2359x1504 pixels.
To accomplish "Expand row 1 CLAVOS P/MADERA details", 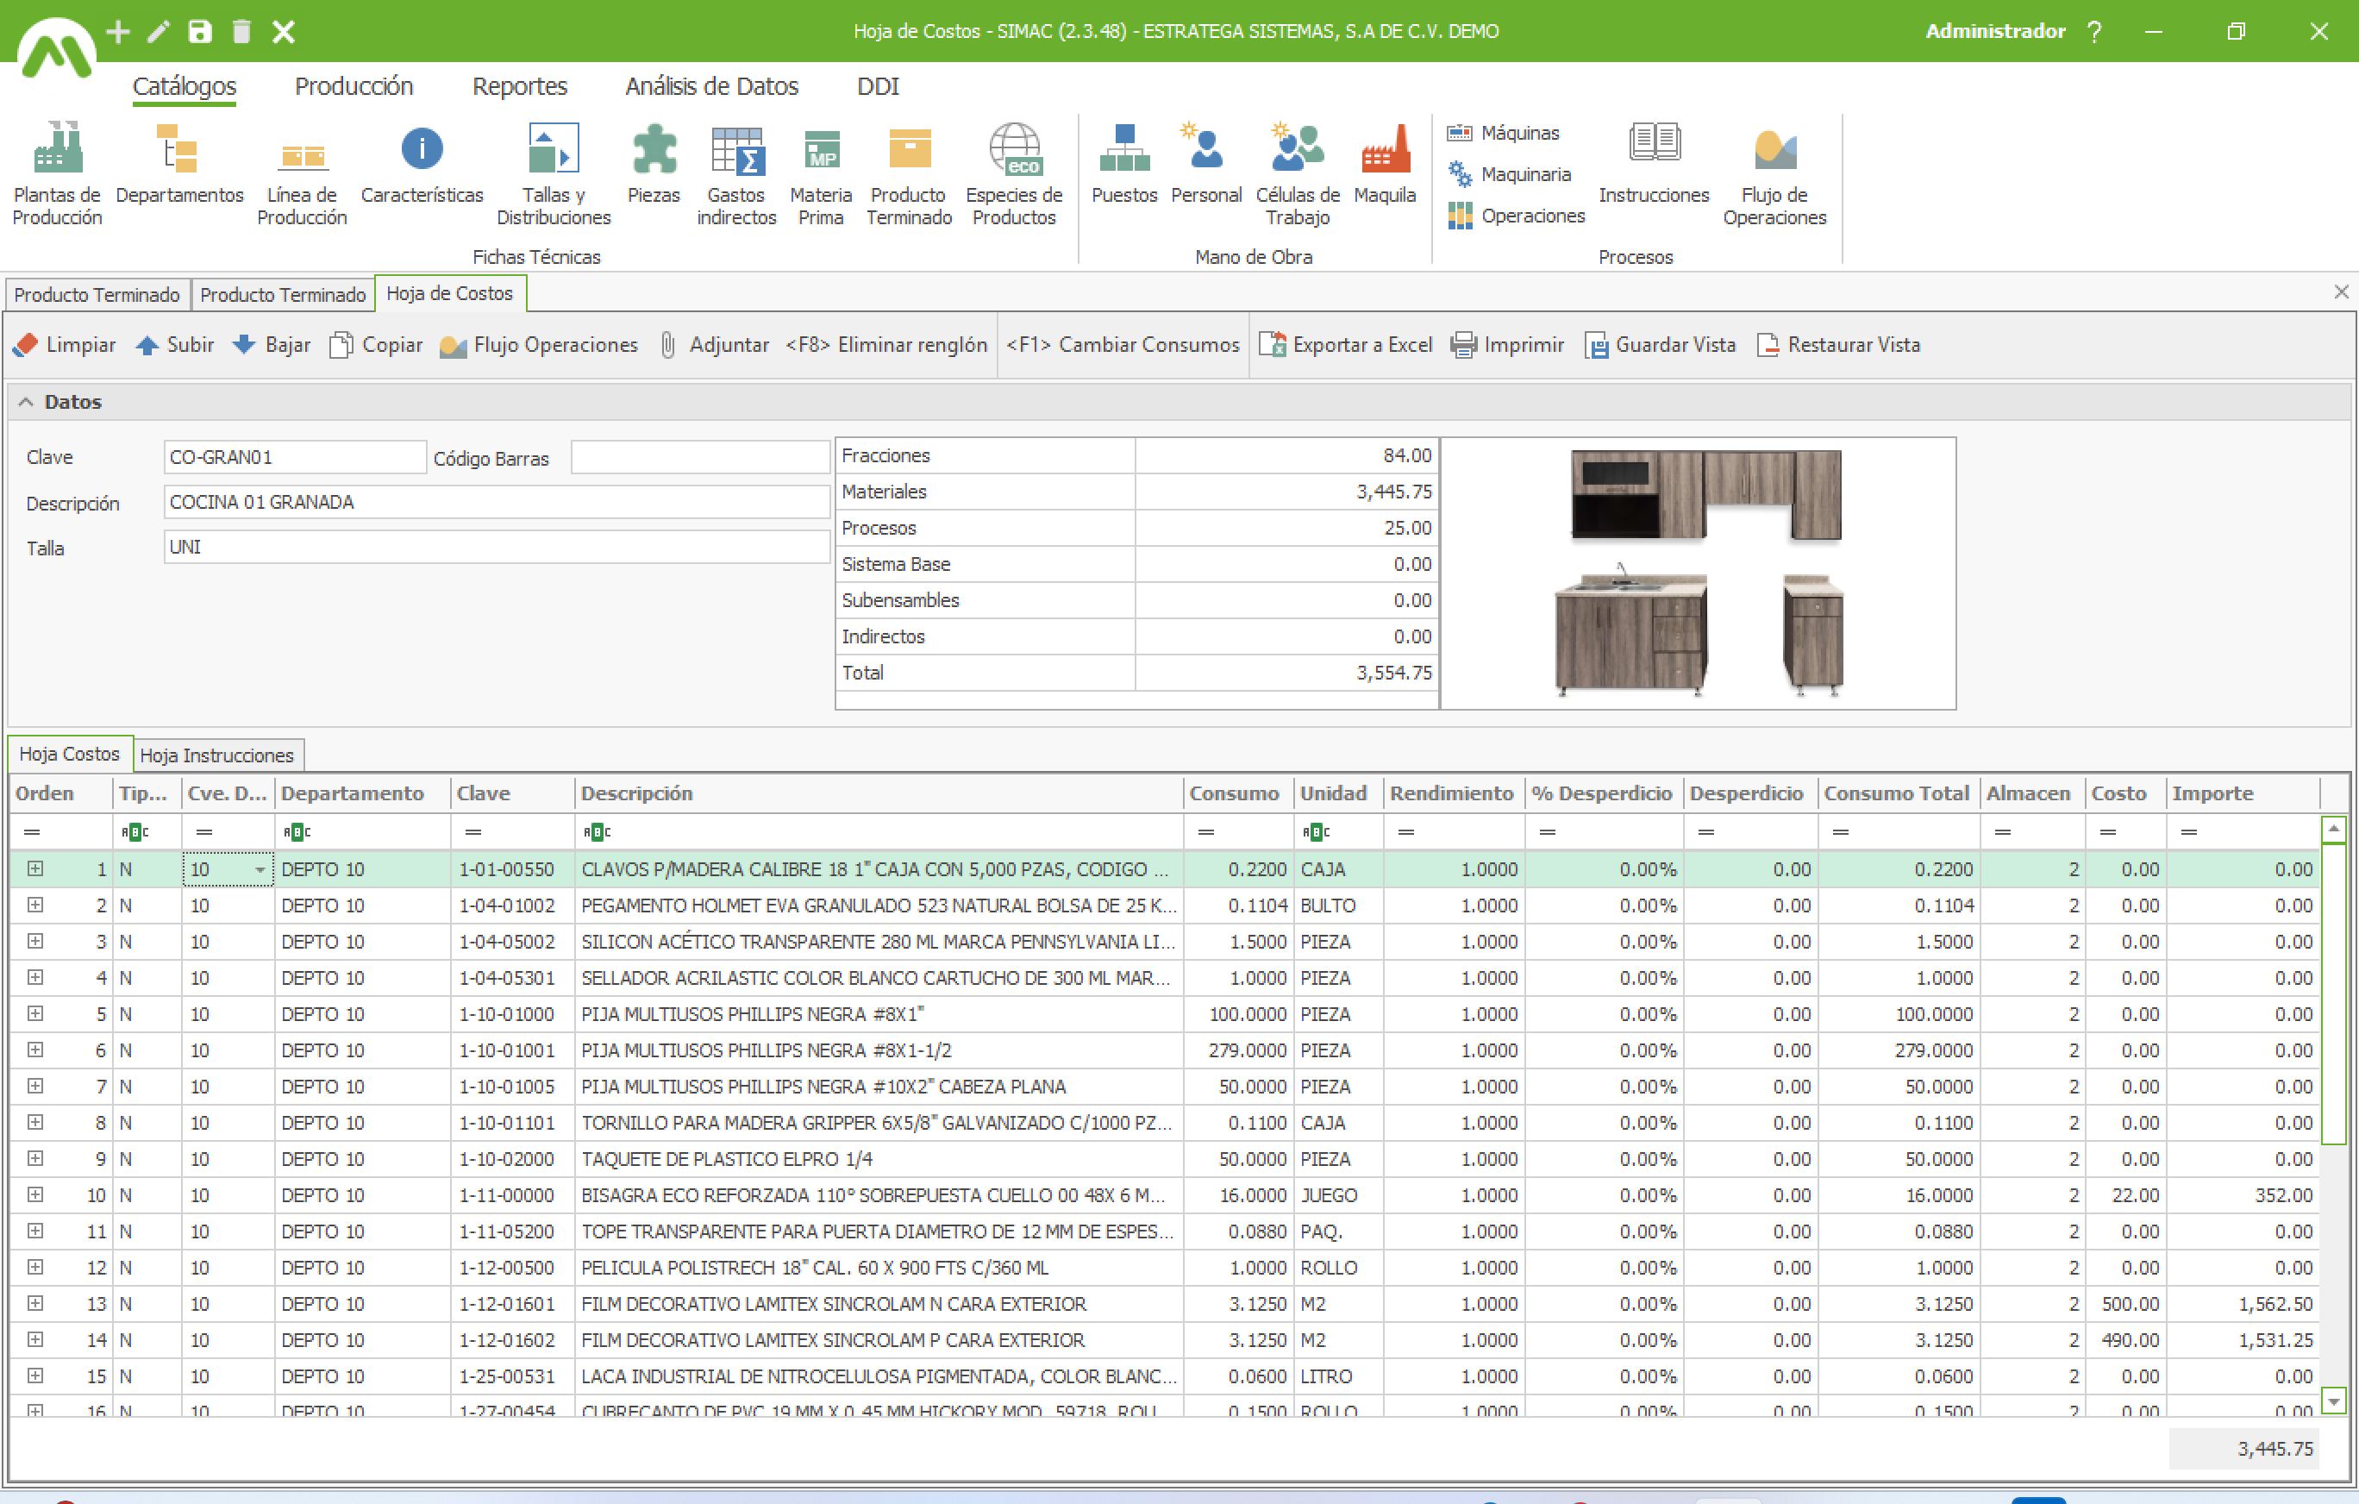I will point(35,869).
